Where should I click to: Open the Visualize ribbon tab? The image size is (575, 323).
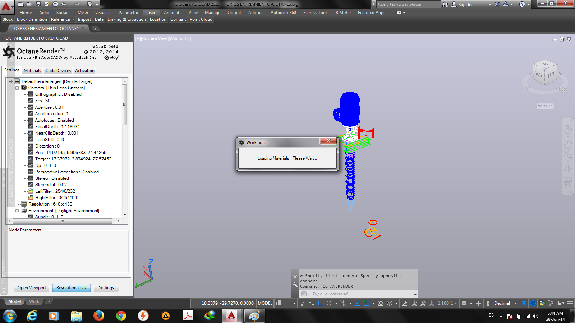[x=103, y=13]
